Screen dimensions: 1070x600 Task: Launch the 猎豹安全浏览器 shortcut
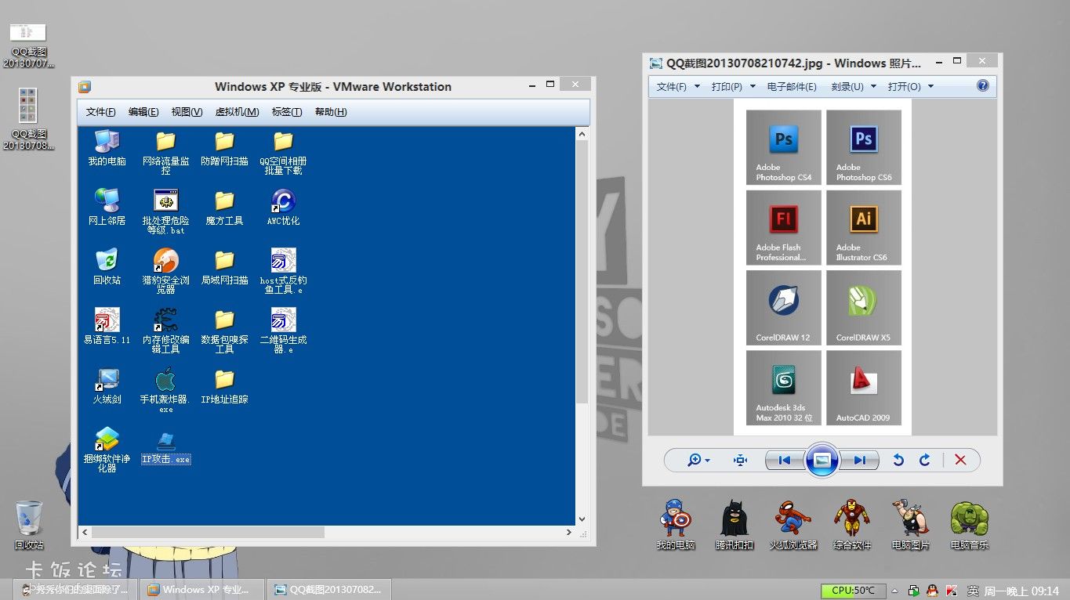click(165, 272)
